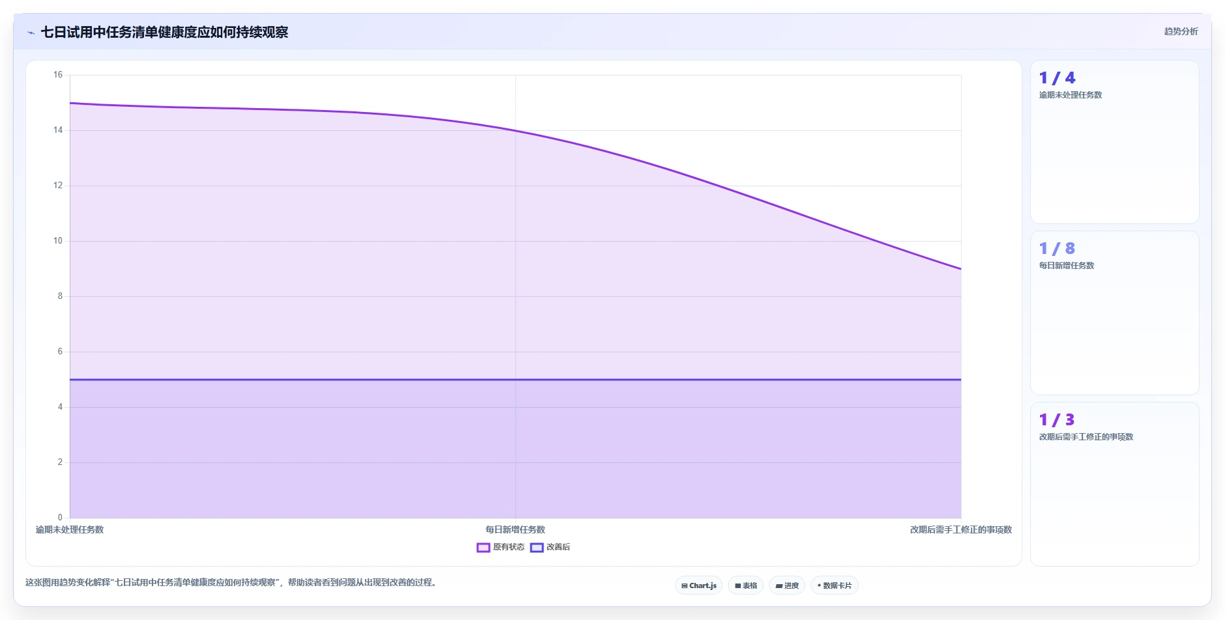This screenshot has width=1225, height=620.
Task: Click the Chart.js tag icon
Action: click(x=684, y=585)
